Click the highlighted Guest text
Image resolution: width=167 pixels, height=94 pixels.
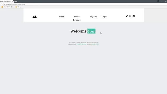pyautogui.click(x=91, y=31)
